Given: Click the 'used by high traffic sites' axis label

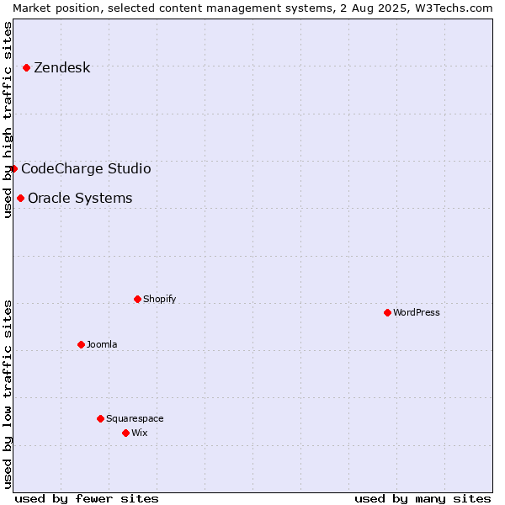Looking at the screenshot, I should coord(8,120).
